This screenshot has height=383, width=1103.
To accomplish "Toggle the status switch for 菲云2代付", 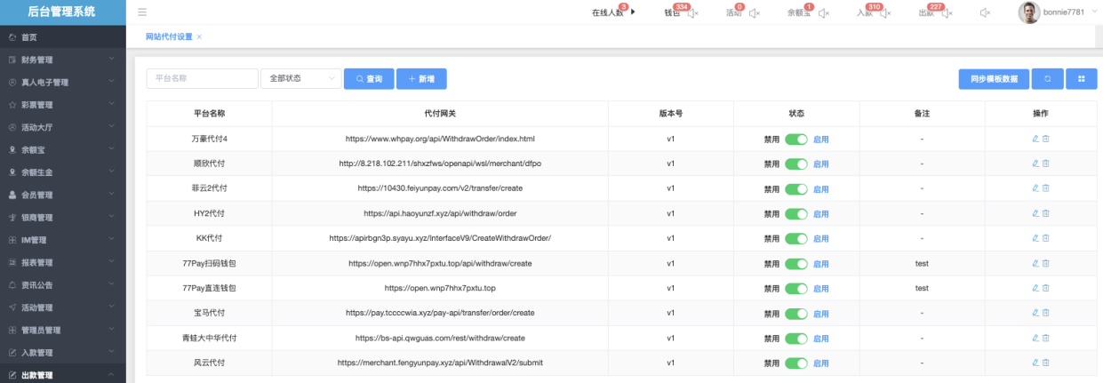I will pos(795,189).
